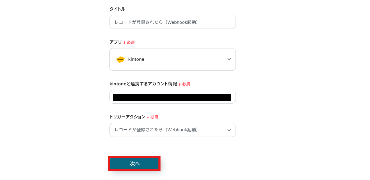This screenshot has height=180, width=370.
Task: Click the トリガーアクション field label
Action: 127,117
